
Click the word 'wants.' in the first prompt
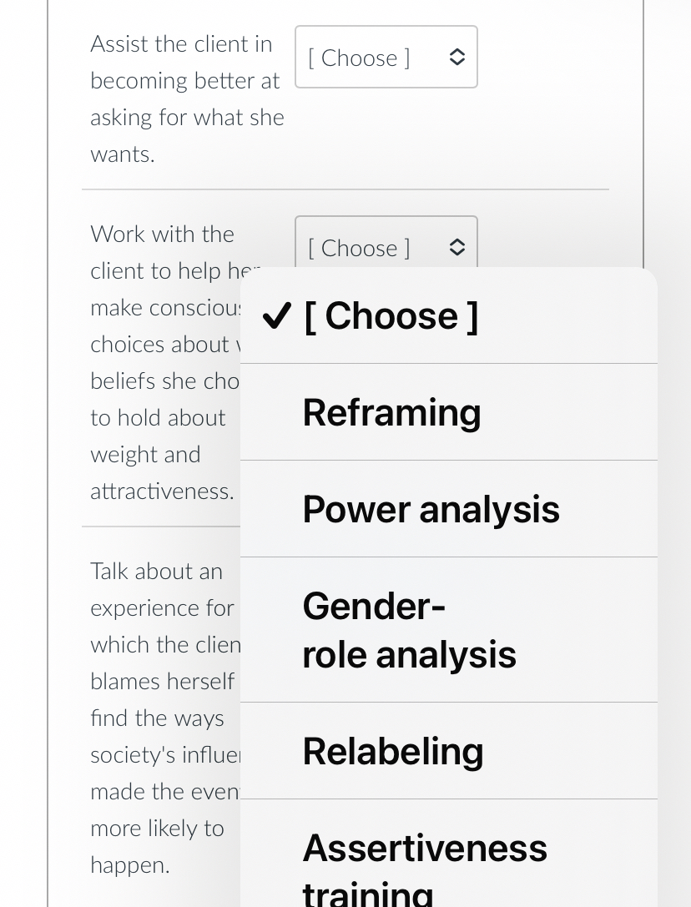click(x=123, y=154)
